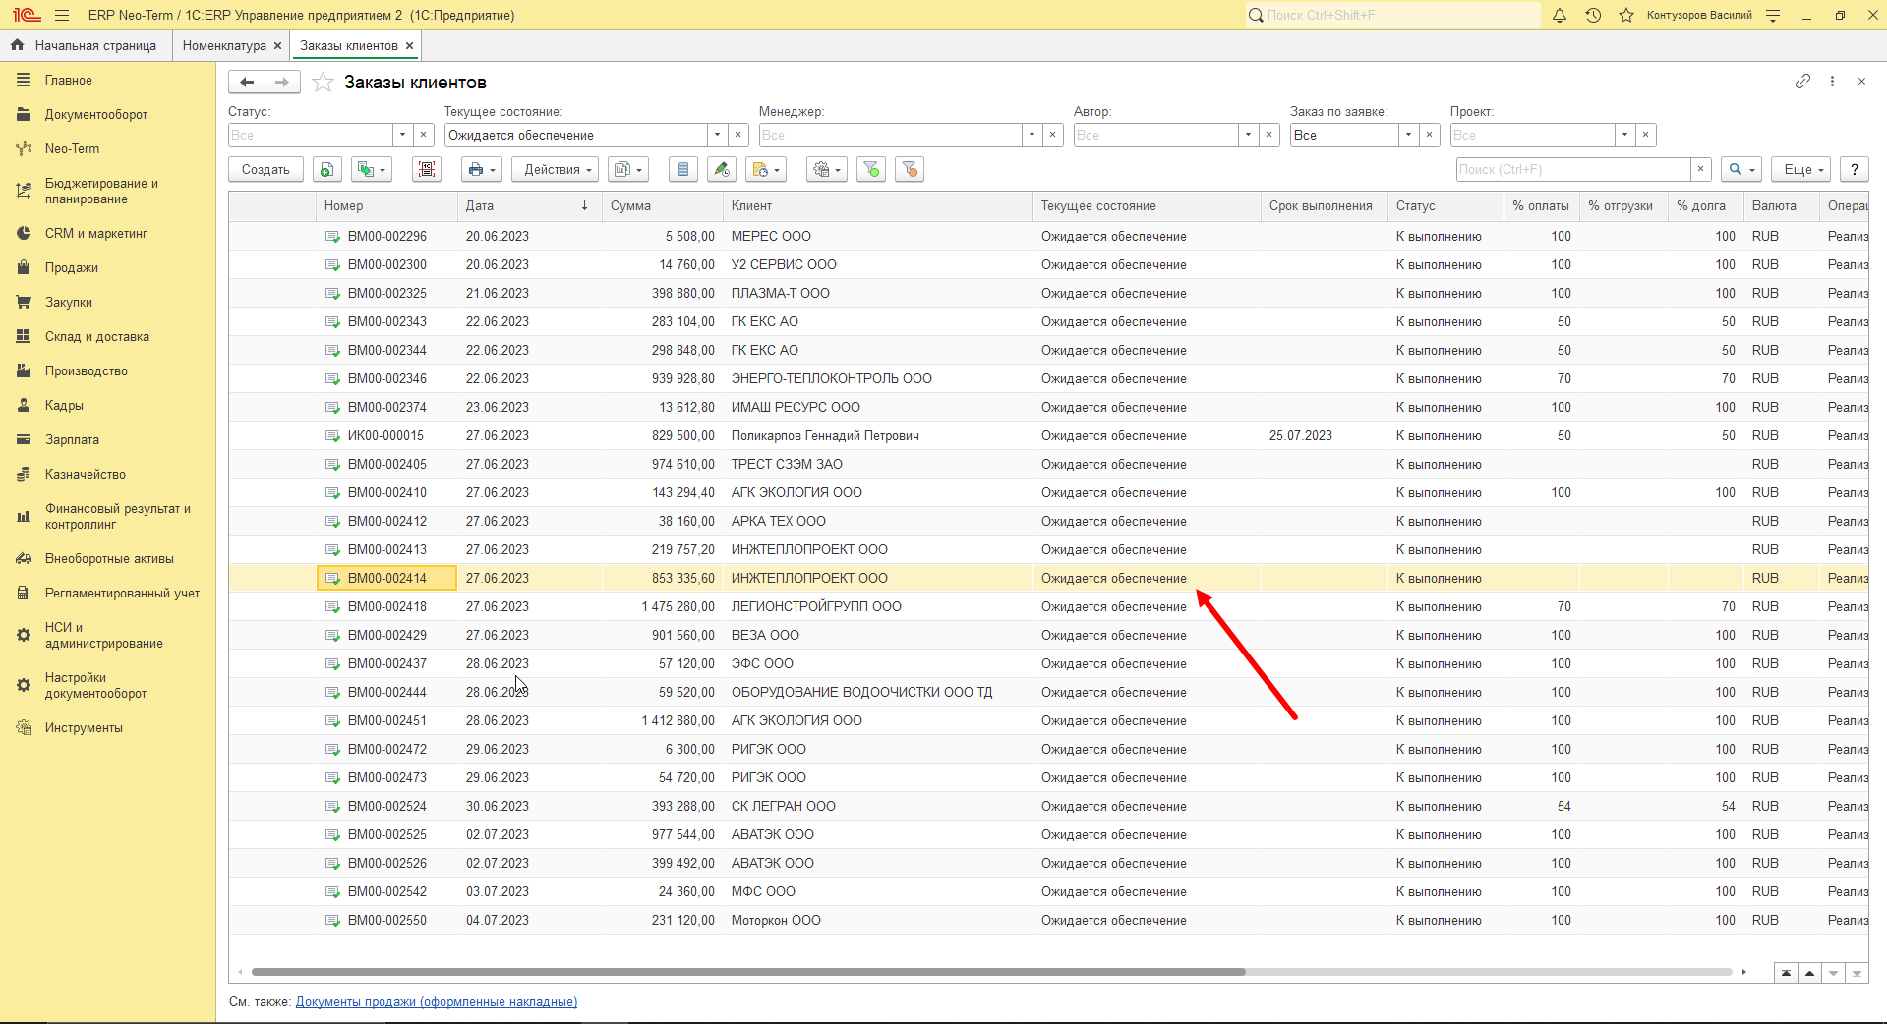Open notifications bell icon
Screen dimensions: 1887x1024
[x=1560, y=15]
